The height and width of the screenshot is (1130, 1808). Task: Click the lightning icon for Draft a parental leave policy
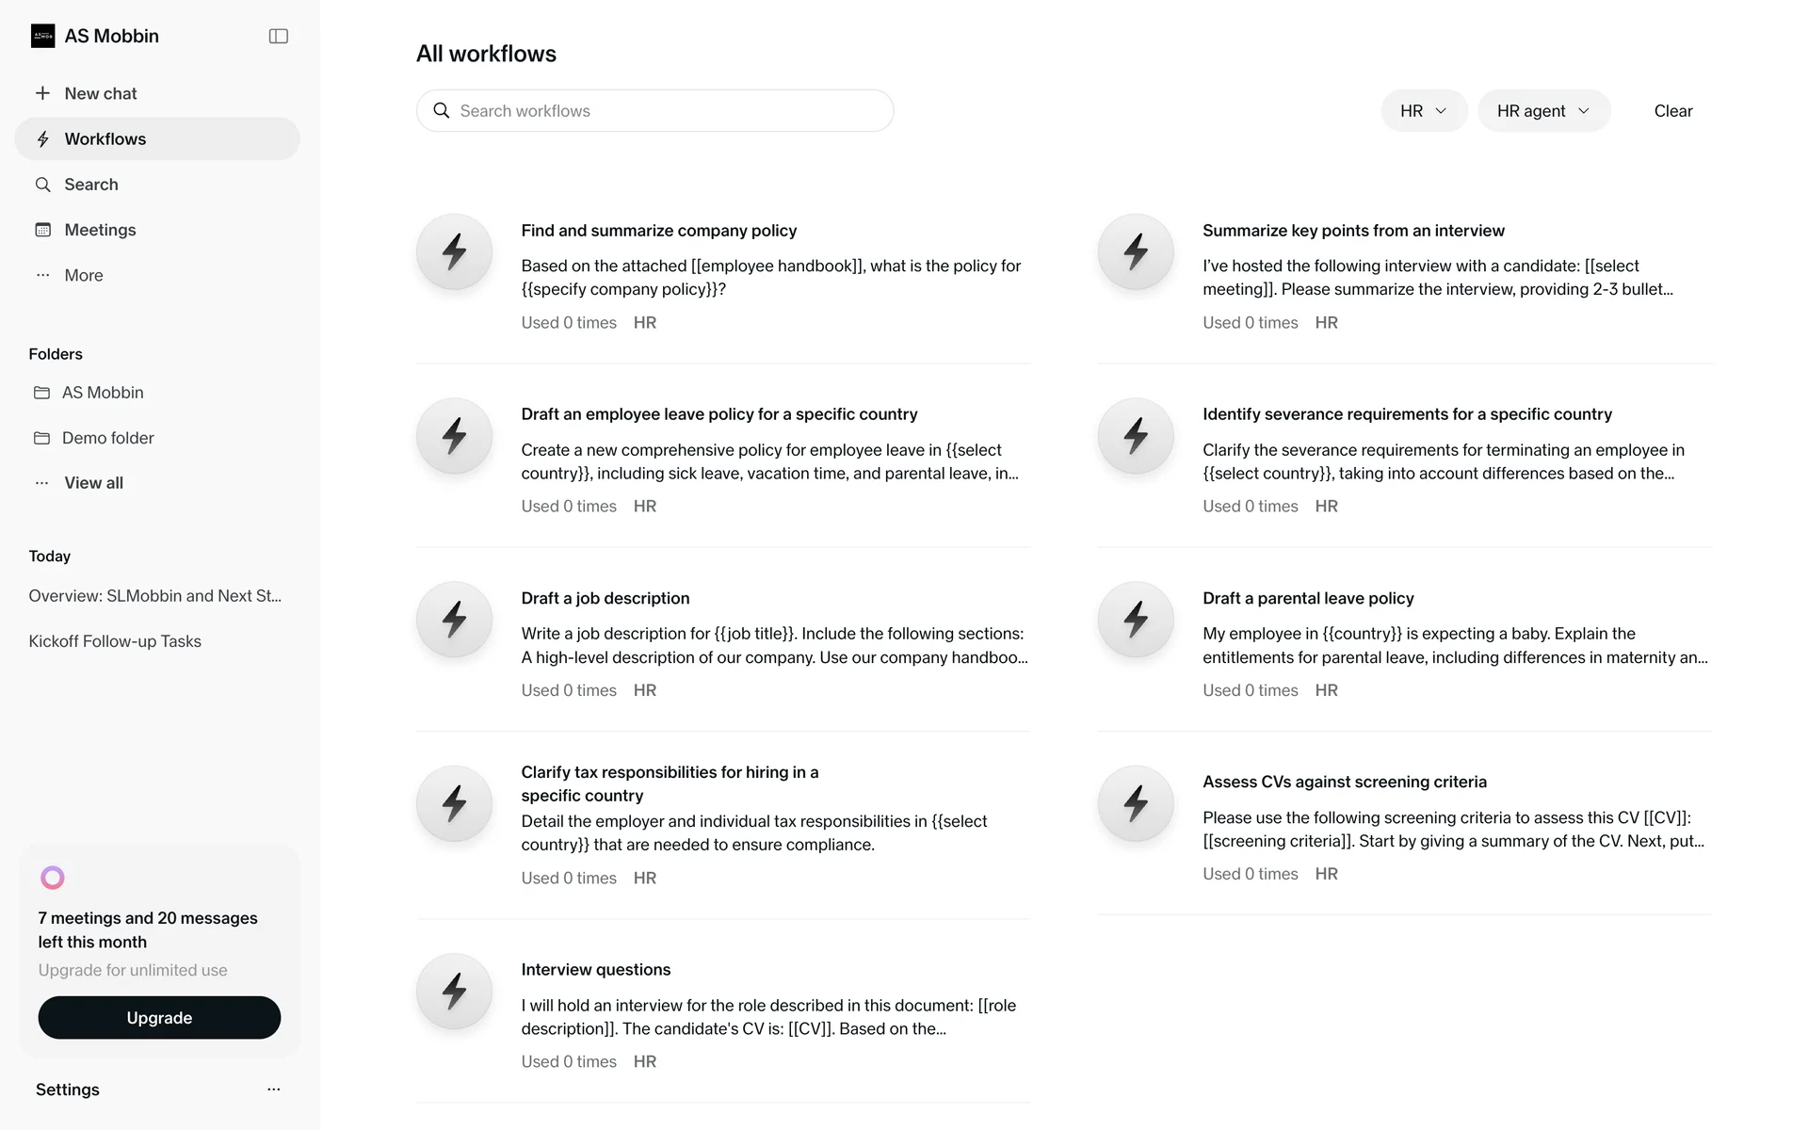(x=1136, y=620)
